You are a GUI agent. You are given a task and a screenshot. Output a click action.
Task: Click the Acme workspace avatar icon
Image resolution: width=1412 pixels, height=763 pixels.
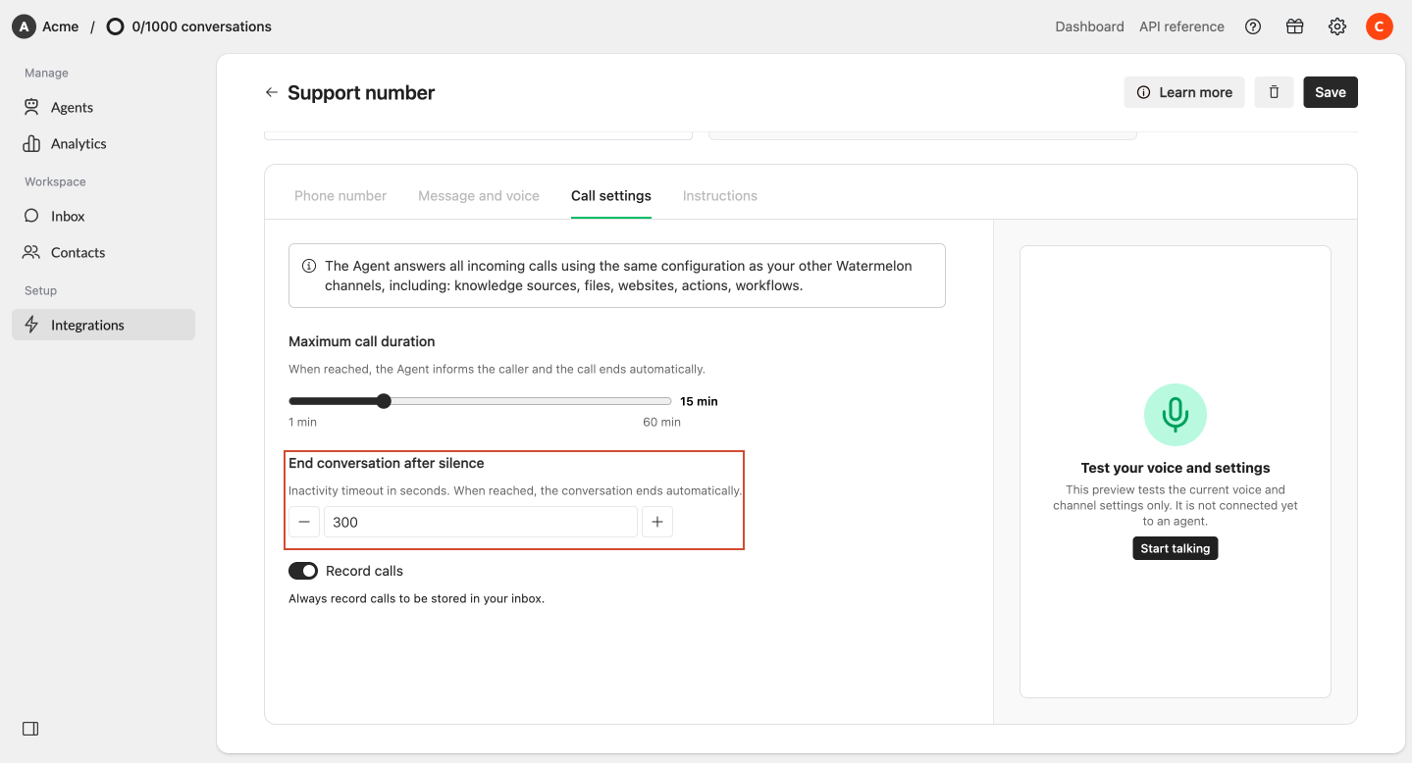24,26
